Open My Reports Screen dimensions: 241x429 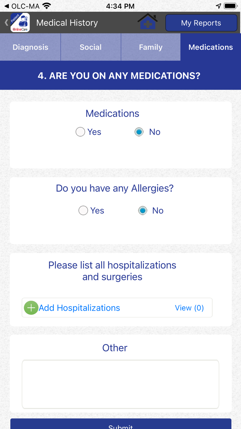pyautogui.click(x=201, y=23)
